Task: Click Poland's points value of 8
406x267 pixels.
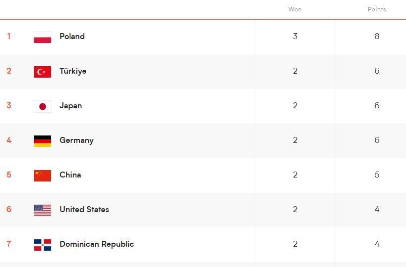Action: (x=377, y=37)
